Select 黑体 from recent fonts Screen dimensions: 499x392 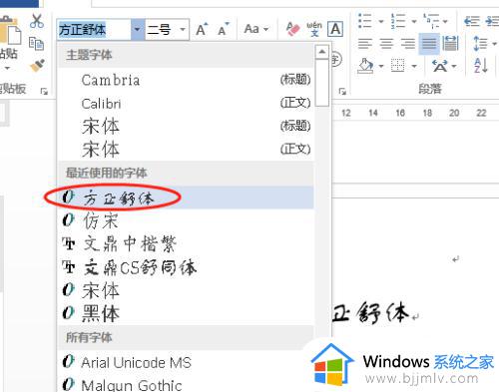click(186, 313)
